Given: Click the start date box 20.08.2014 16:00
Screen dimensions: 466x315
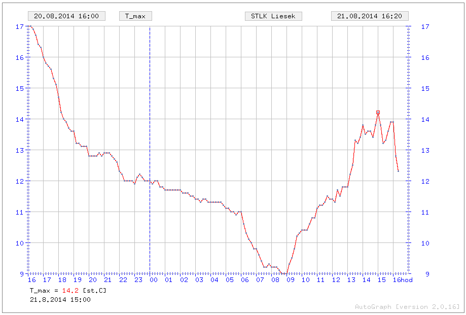Looking at the screenshot, I should coord(66,16).
